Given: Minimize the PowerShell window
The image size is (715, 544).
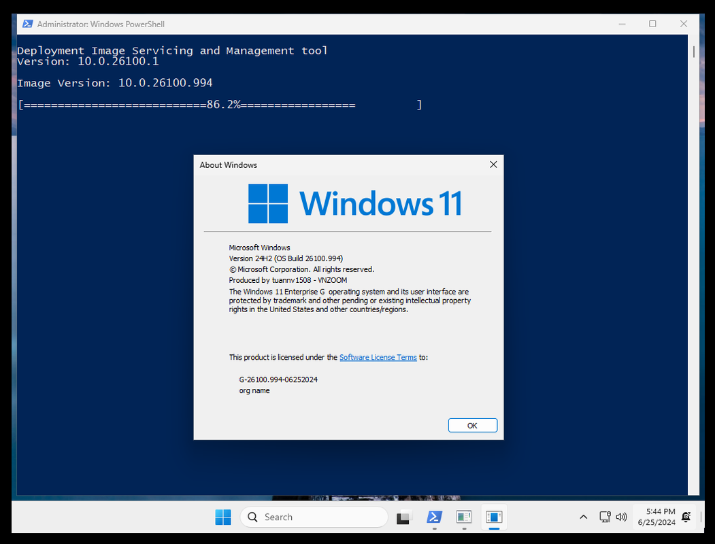Looking at the screenshot, I should [x=622, y=24].
